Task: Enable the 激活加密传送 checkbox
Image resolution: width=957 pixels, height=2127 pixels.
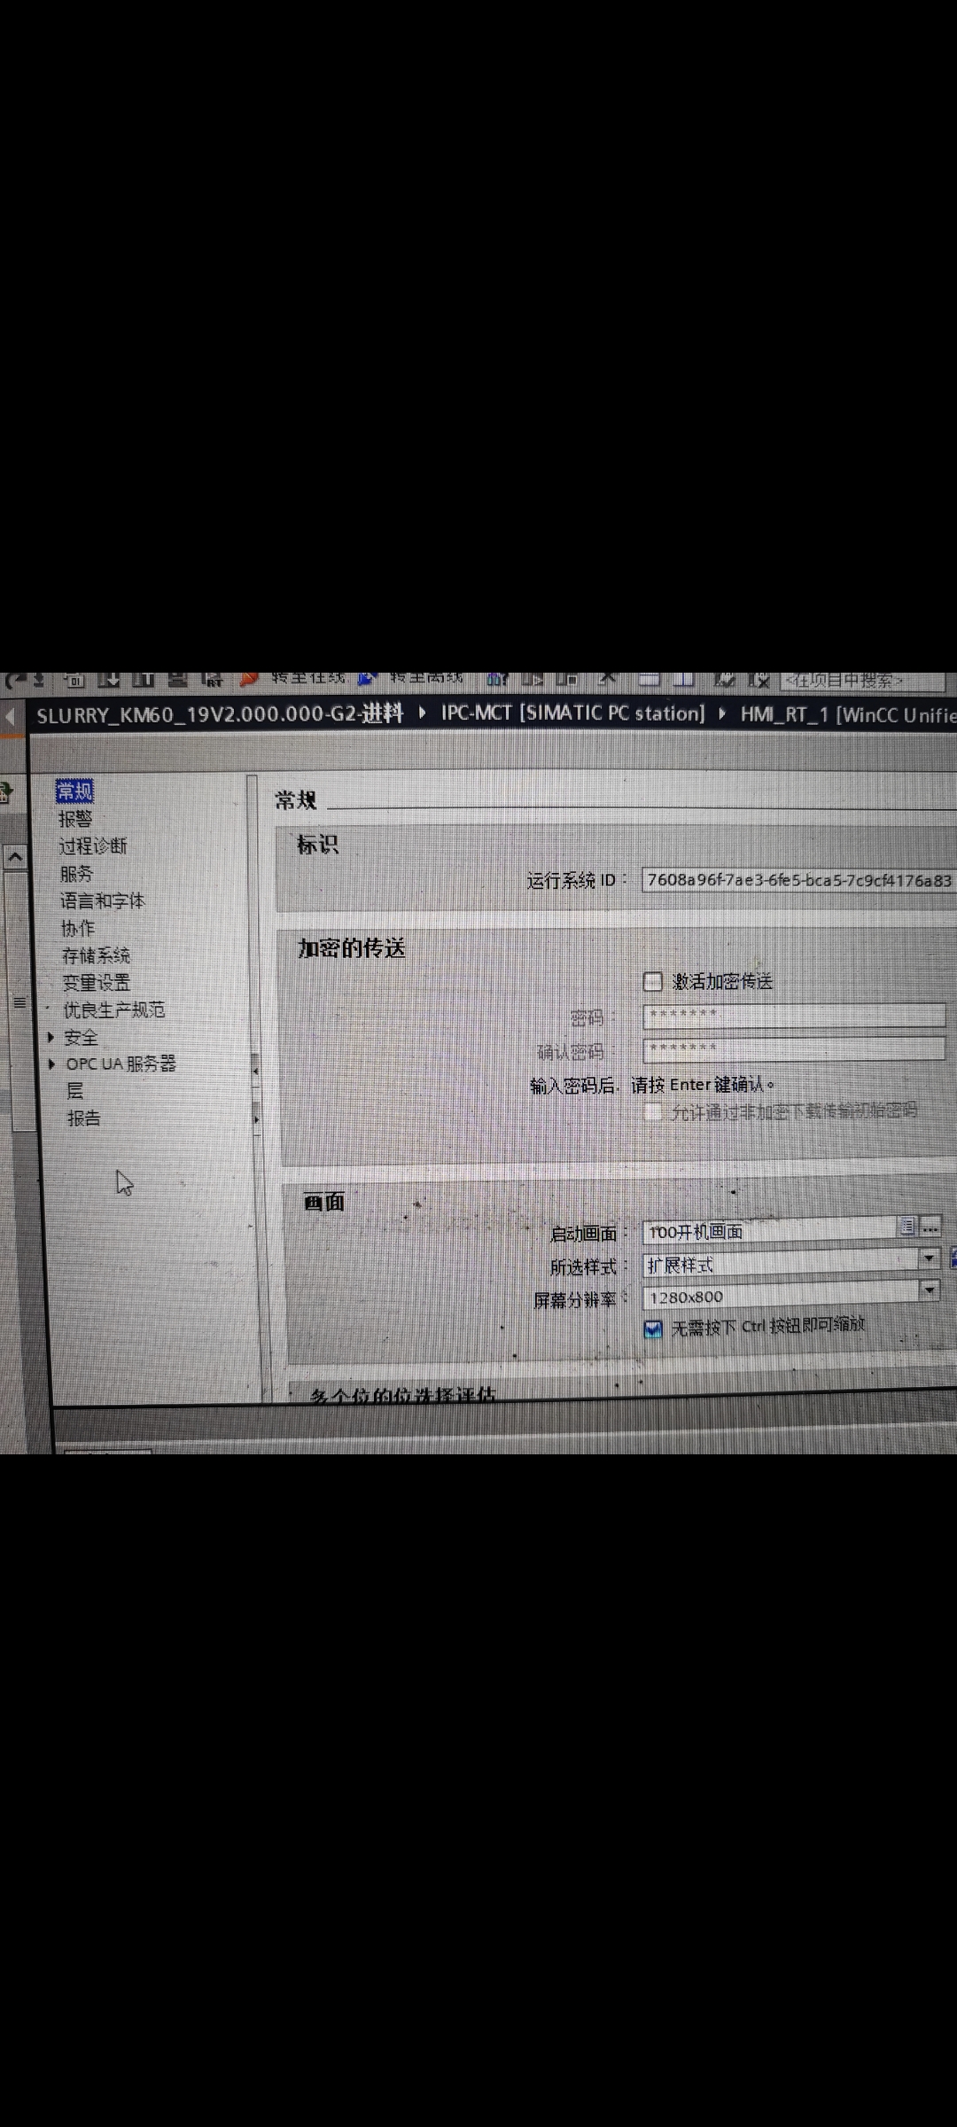Action: coord(653,981)
